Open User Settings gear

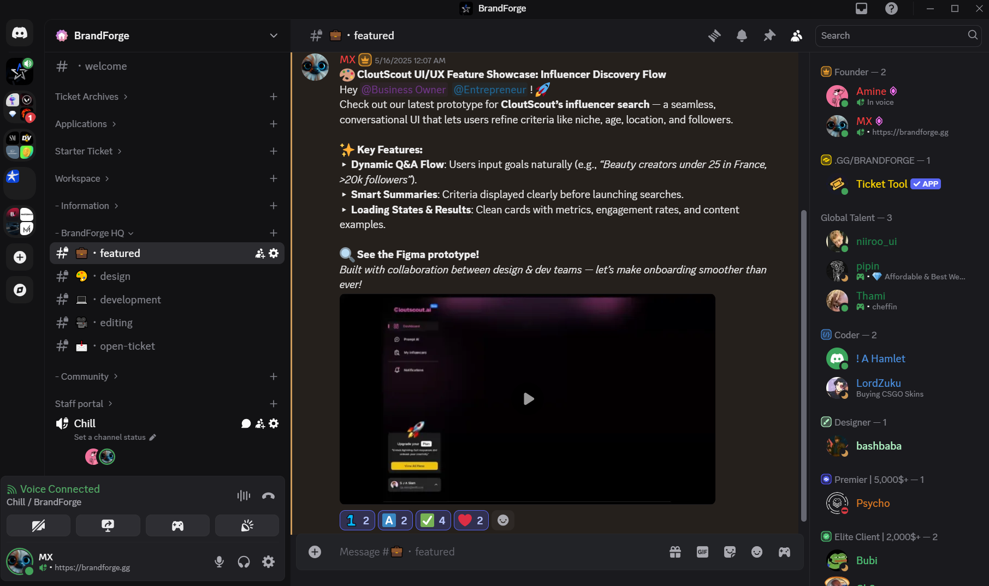click(x=268, y=561)
